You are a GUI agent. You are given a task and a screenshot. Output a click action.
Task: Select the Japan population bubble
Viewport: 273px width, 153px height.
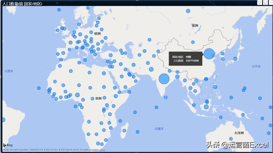pyautogui.click(x=235, y=59)
